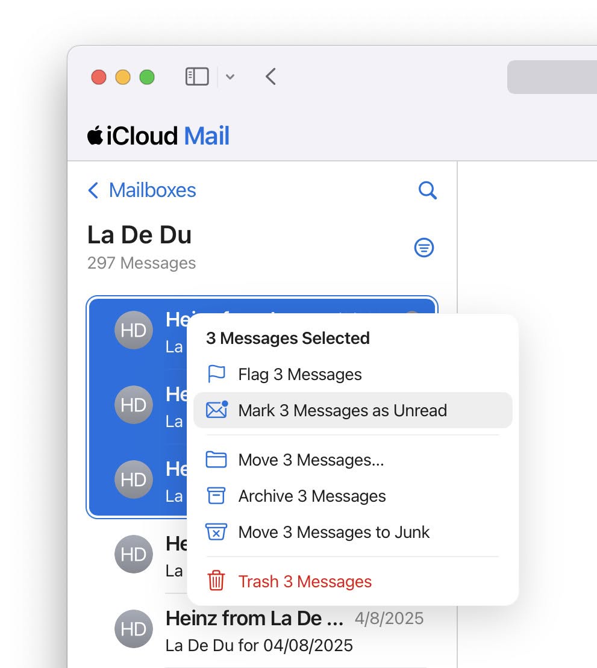Select Flag 3 Messages in menu
The image size is (597, 668).
pos(353,375)
